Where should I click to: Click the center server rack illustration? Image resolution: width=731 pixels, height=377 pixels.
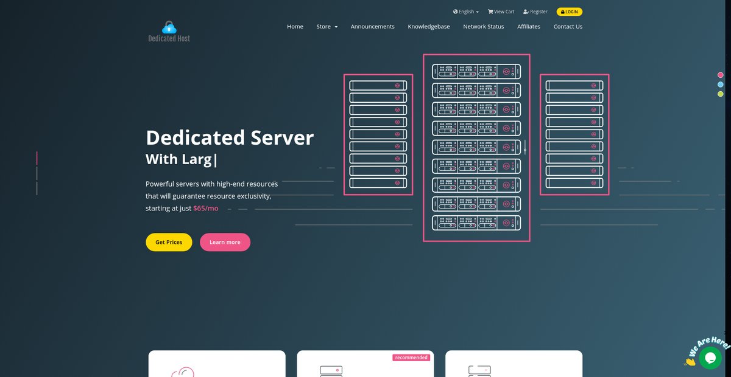[x=476, y=148]
